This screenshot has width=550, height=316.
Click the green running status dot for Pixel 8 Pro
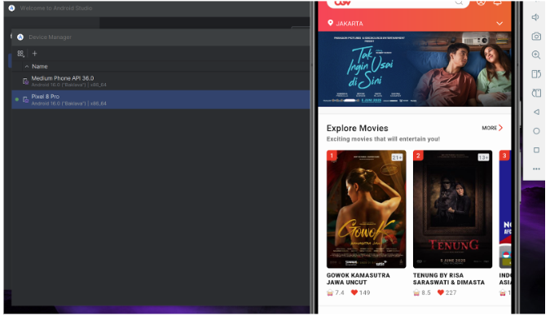pos(17,99)
